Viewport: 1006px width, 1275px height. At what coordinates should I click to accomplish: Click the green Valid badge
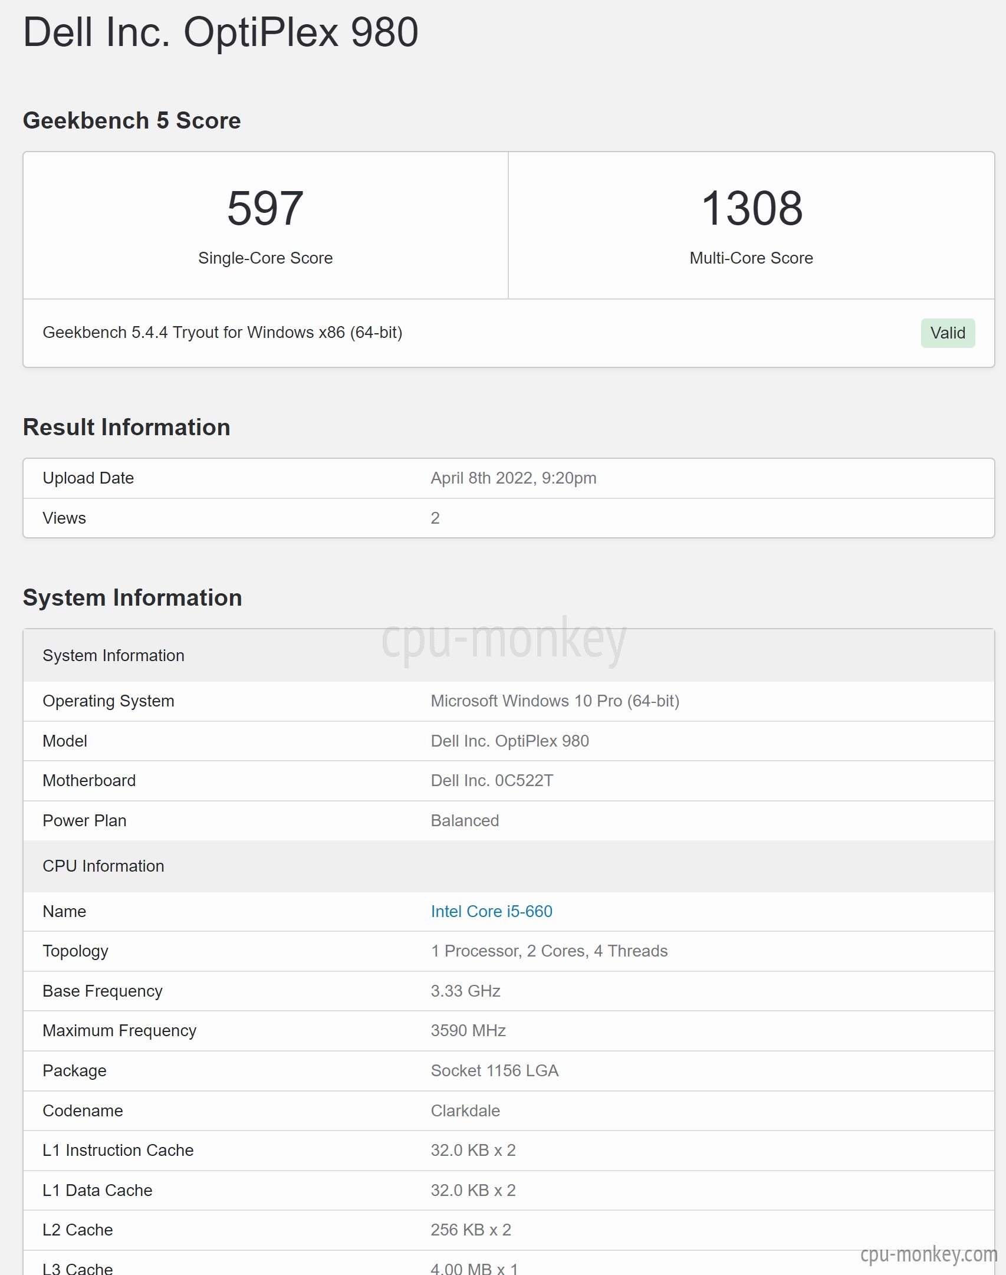click(948, 333)
